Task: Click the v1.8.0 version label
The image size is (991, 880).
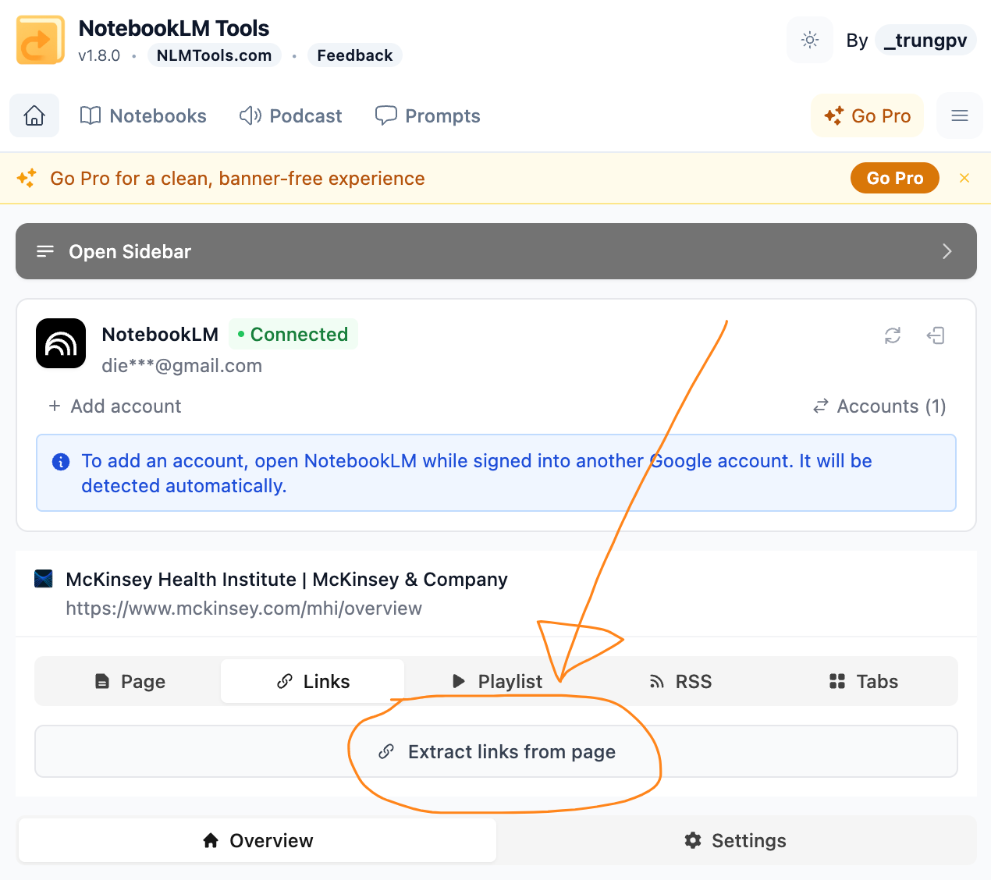Action: coord(99,55)
